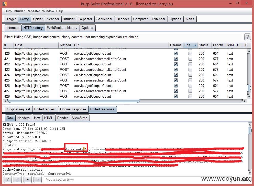Image resolution: width=254 pixels, height=186 pixels.
Task: Show the Original request tab
Action: pyautogui.click(x=18, y=109)
